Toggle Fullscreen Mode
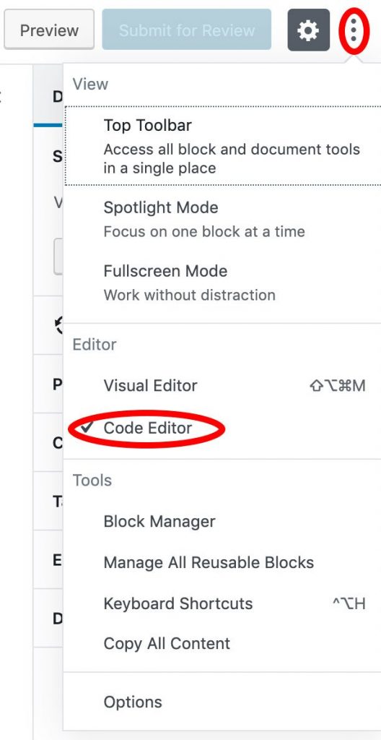The height and width of the screenshot is (740, 381). coord(222,283)
